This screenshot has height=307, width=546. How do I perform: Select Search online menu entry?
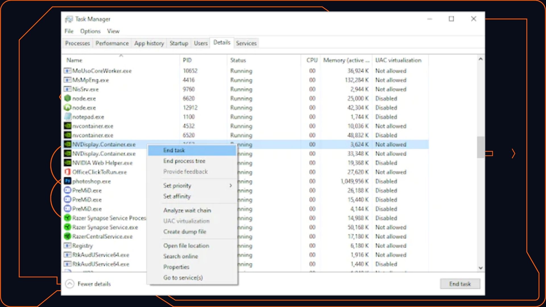tap(193, 256)
